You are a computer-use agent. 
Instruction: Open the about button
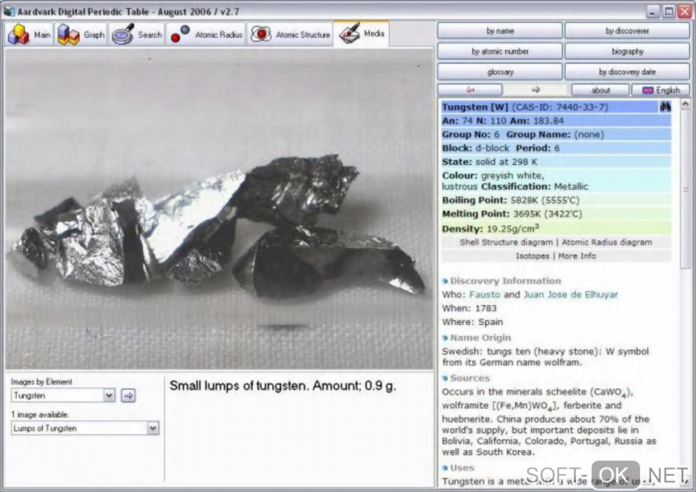(600, 90)
